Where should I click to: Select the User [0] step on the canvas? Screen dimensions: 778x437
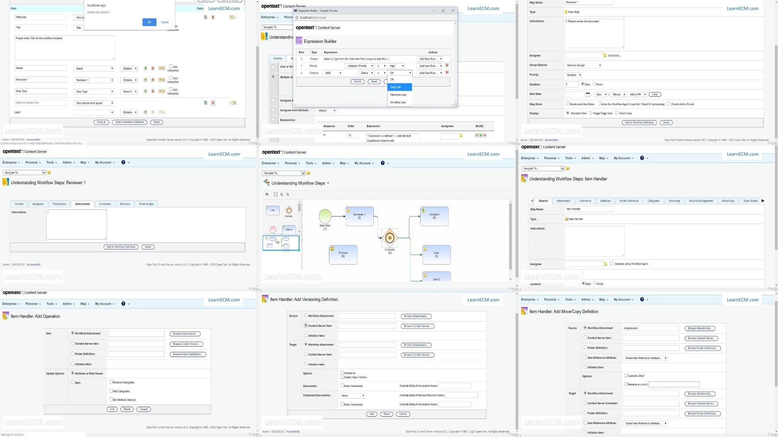(436, 255)
